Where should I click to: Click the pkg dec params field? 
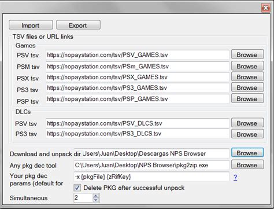[x=151, y=177]
